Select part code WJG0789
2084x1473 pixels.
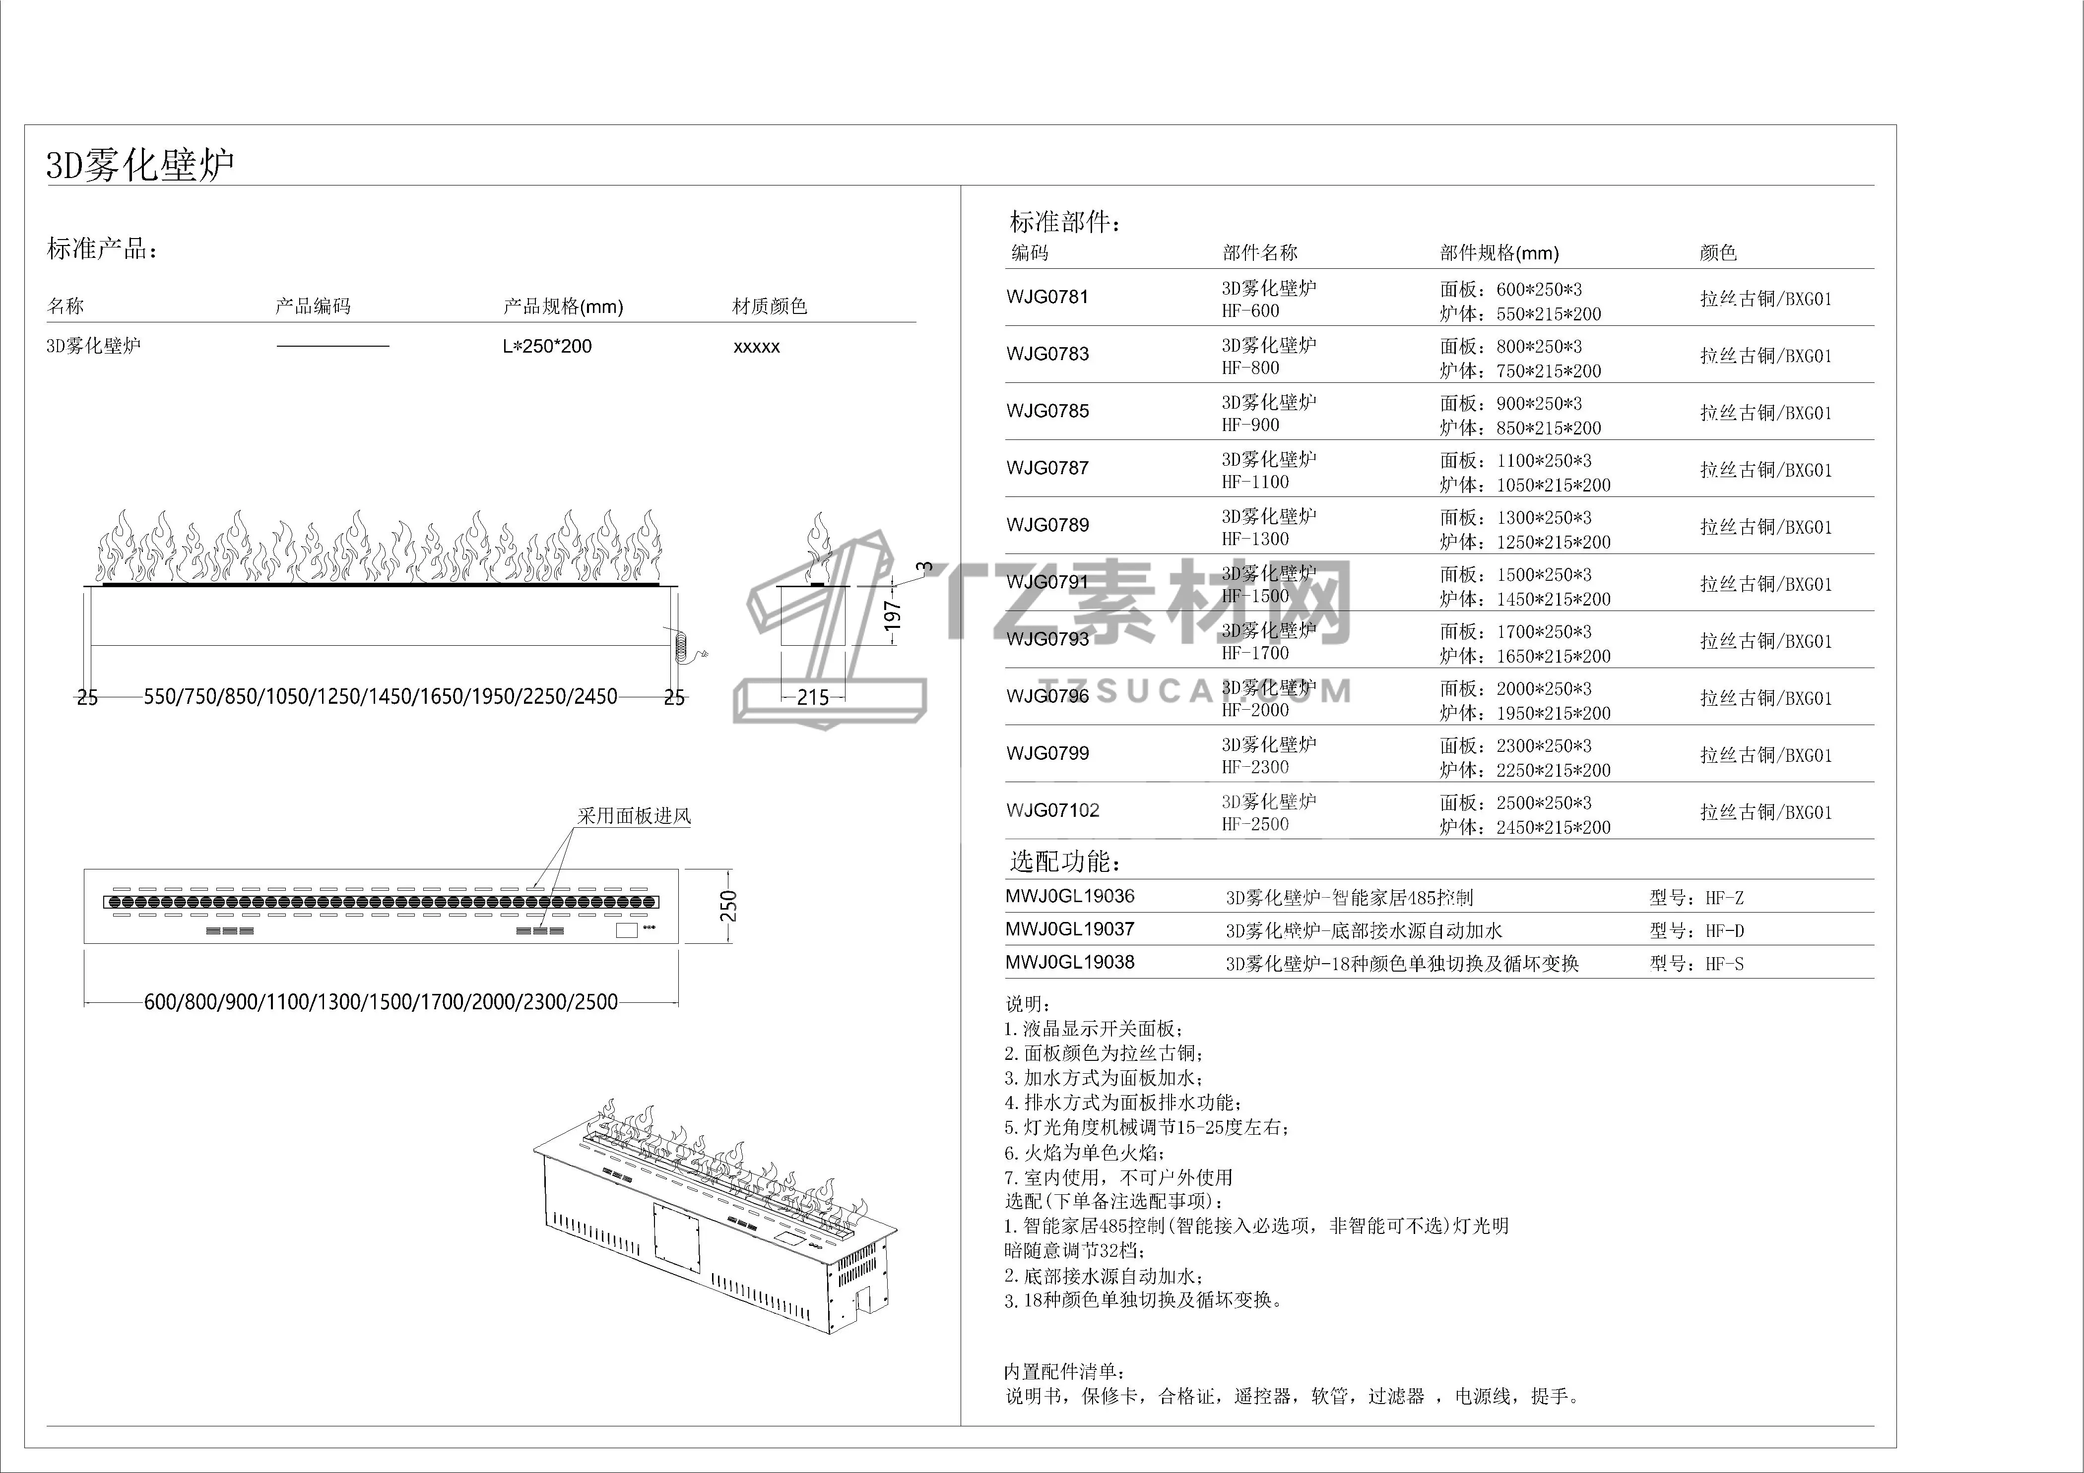(1047, 525)
